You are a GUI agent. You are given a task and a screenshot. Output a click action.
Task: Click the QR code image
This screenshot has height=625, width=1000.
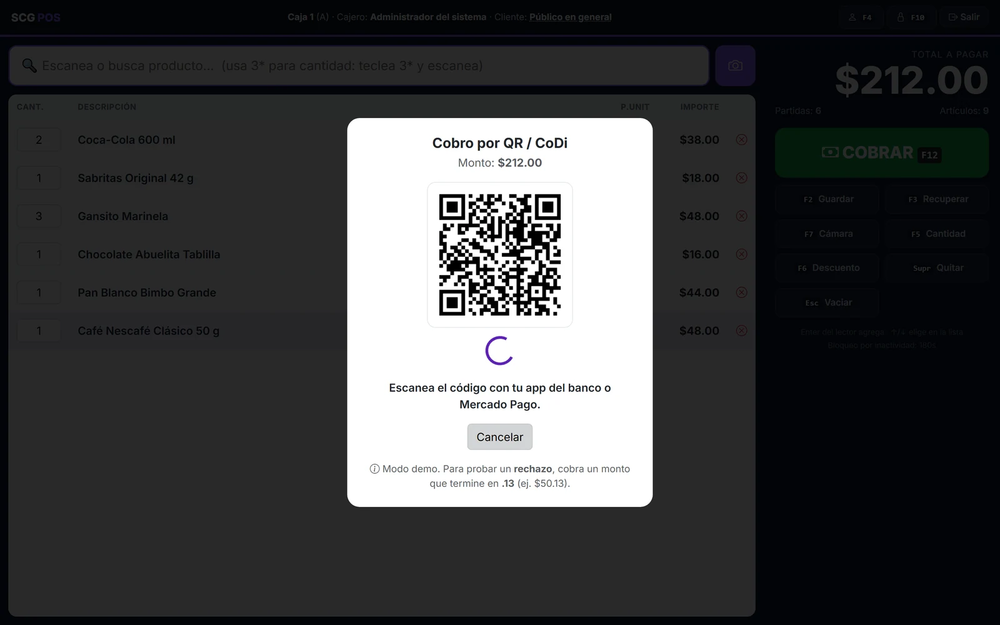[x=500, y=254]
